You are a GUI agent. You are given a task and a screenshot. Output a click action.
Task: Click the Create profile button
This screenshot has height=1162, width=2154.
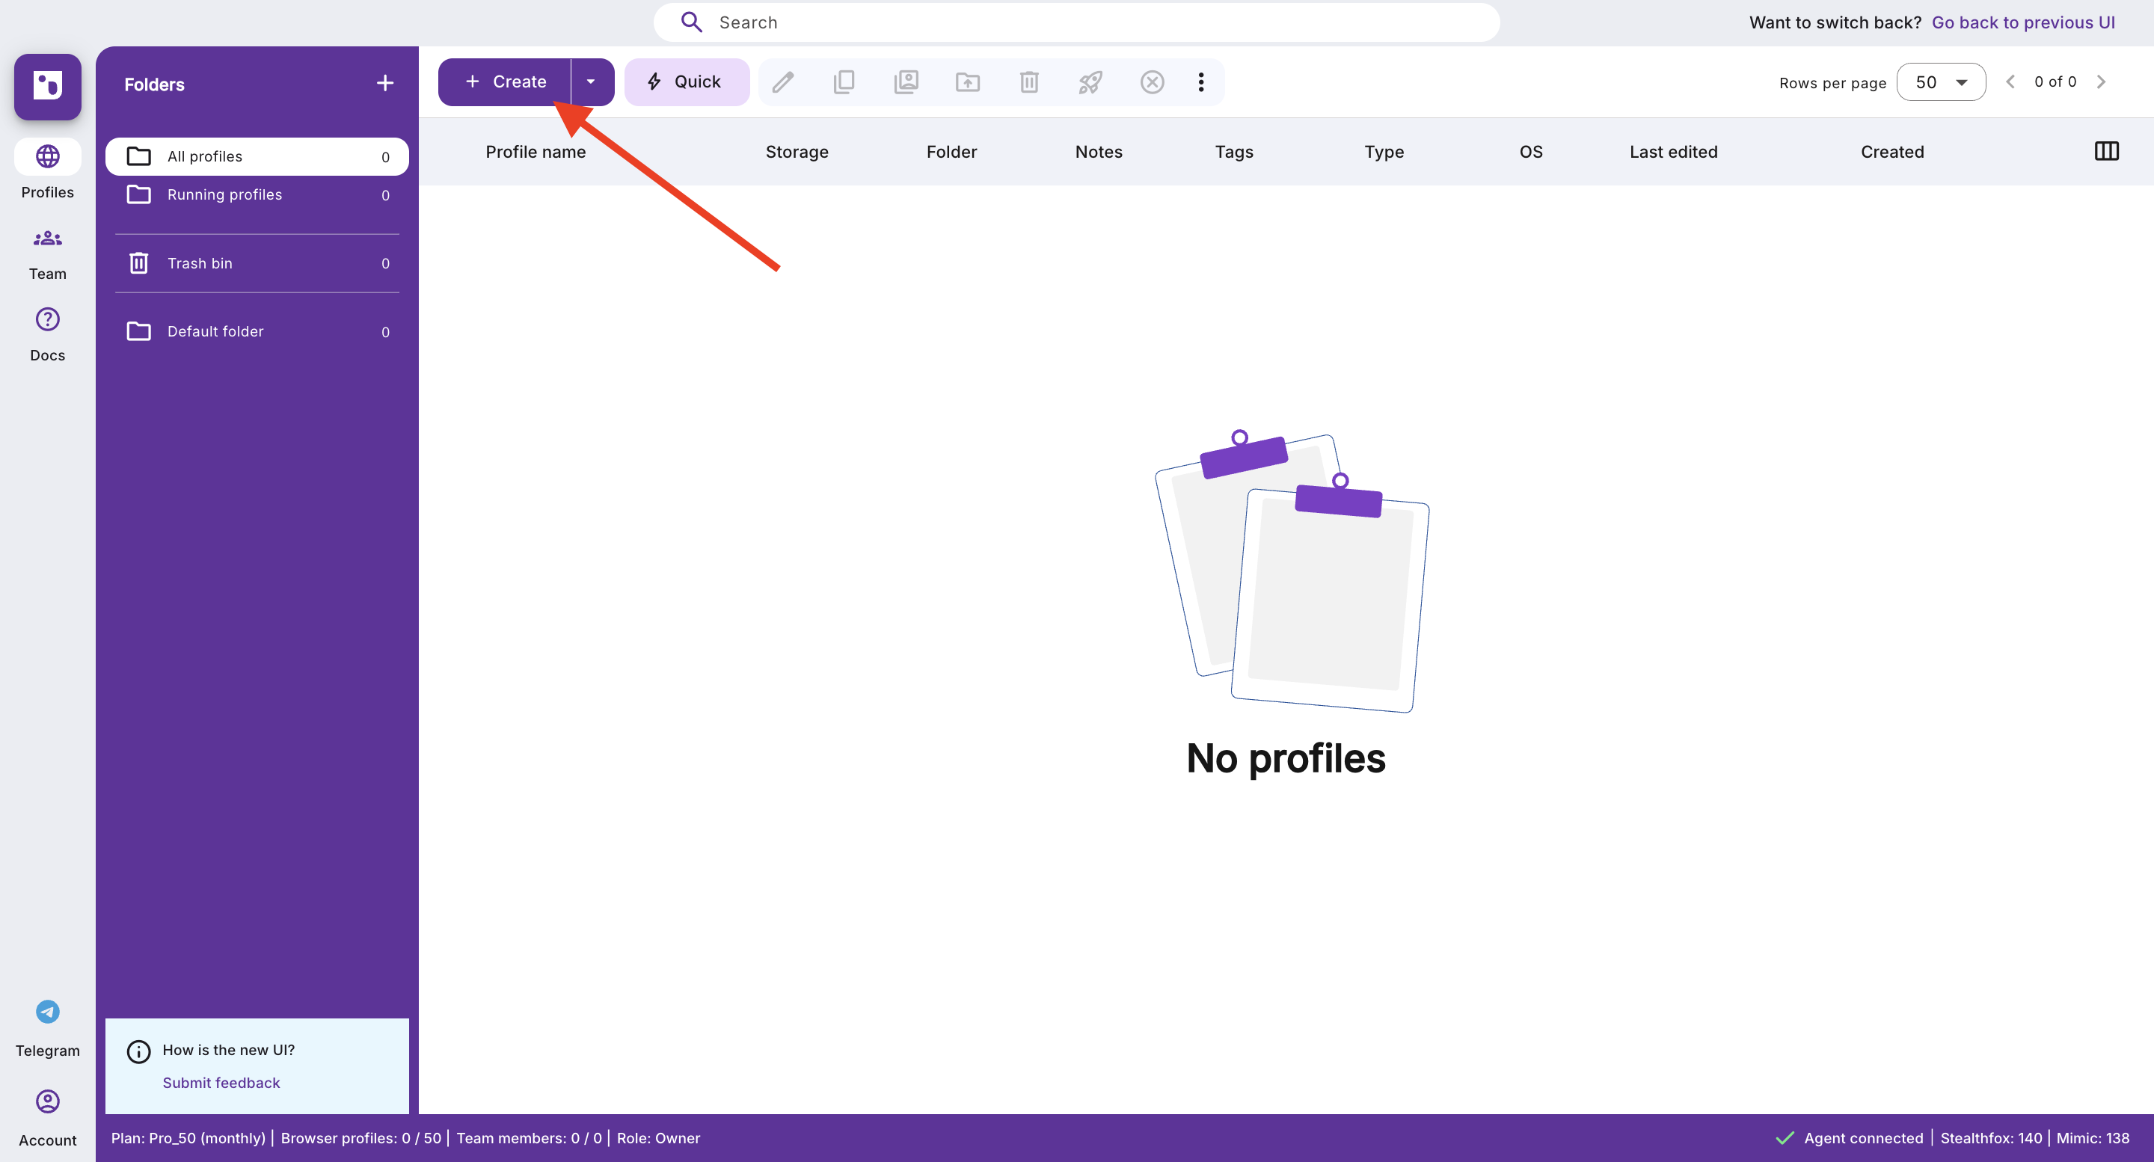505,82
